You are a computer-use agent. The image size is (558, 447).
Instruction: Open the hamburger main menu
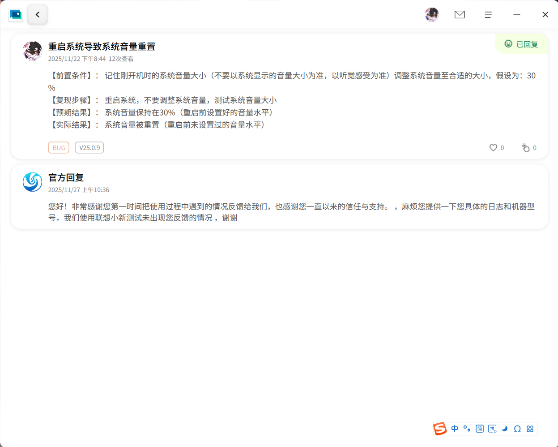[488, 15]
